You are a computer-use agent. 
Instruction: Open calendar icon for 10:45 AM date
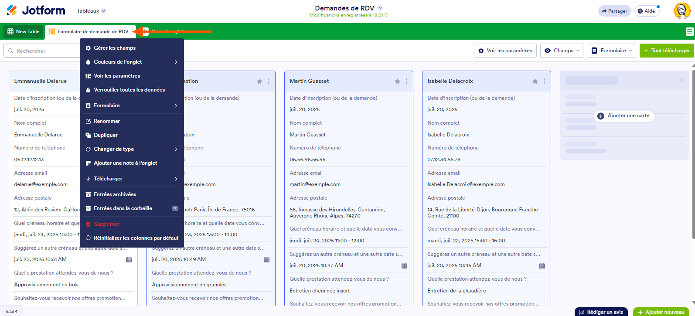point(542,265)
